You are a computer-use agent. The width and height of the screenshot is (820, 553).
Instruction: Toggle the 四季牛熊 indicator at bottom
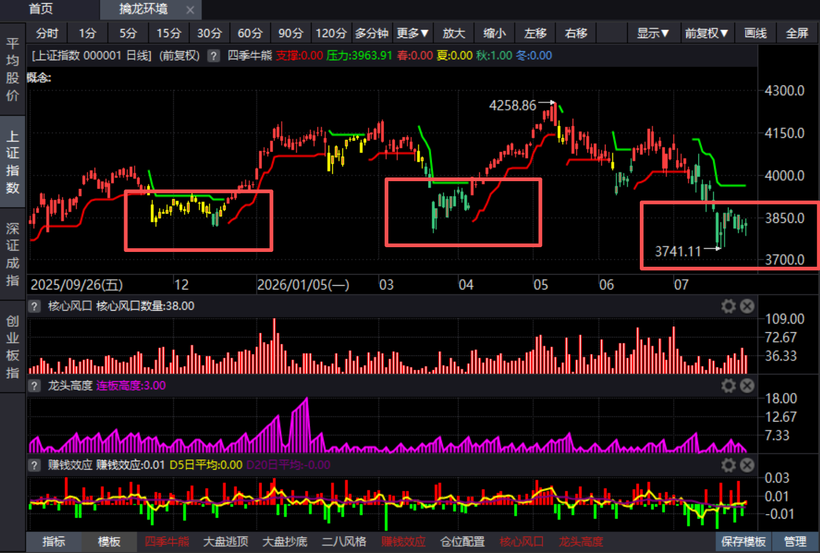[167, 542]
